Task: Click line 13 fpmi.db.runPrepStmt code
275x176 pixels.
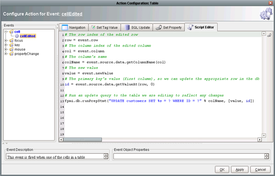Action: (159, 101)
